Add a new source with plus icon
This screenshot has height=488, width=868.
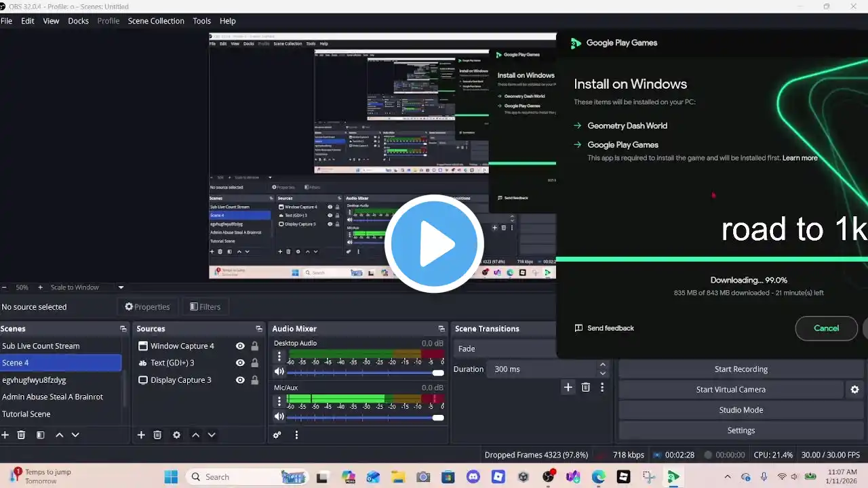141,435
